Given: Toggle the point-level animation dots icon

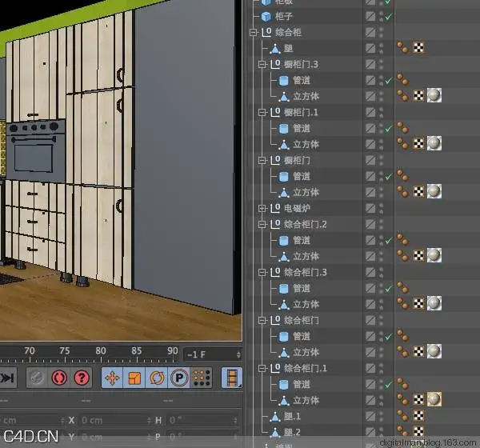Looking at the screenshot, I should click(x=201, y=378).
